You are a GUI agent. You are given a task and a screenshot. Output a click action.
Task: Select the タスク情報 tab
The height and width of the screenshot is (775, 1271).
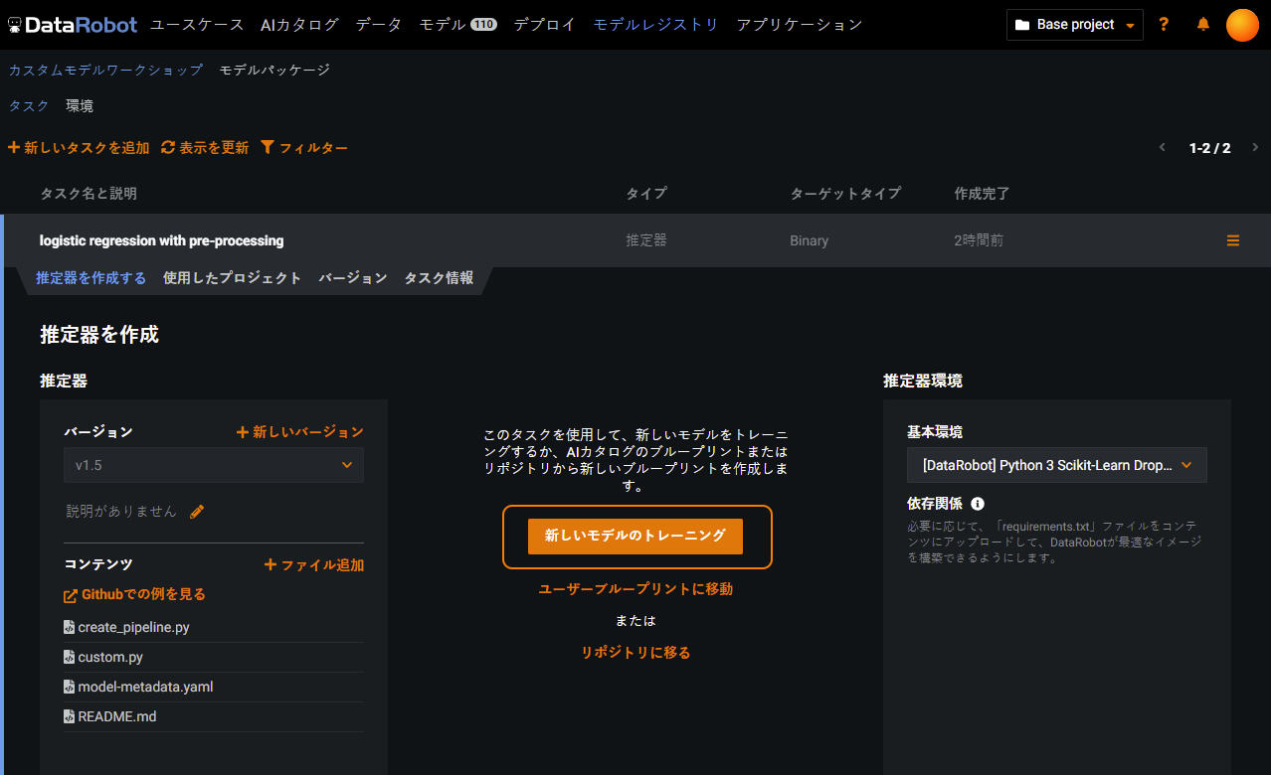coord(439,278)
